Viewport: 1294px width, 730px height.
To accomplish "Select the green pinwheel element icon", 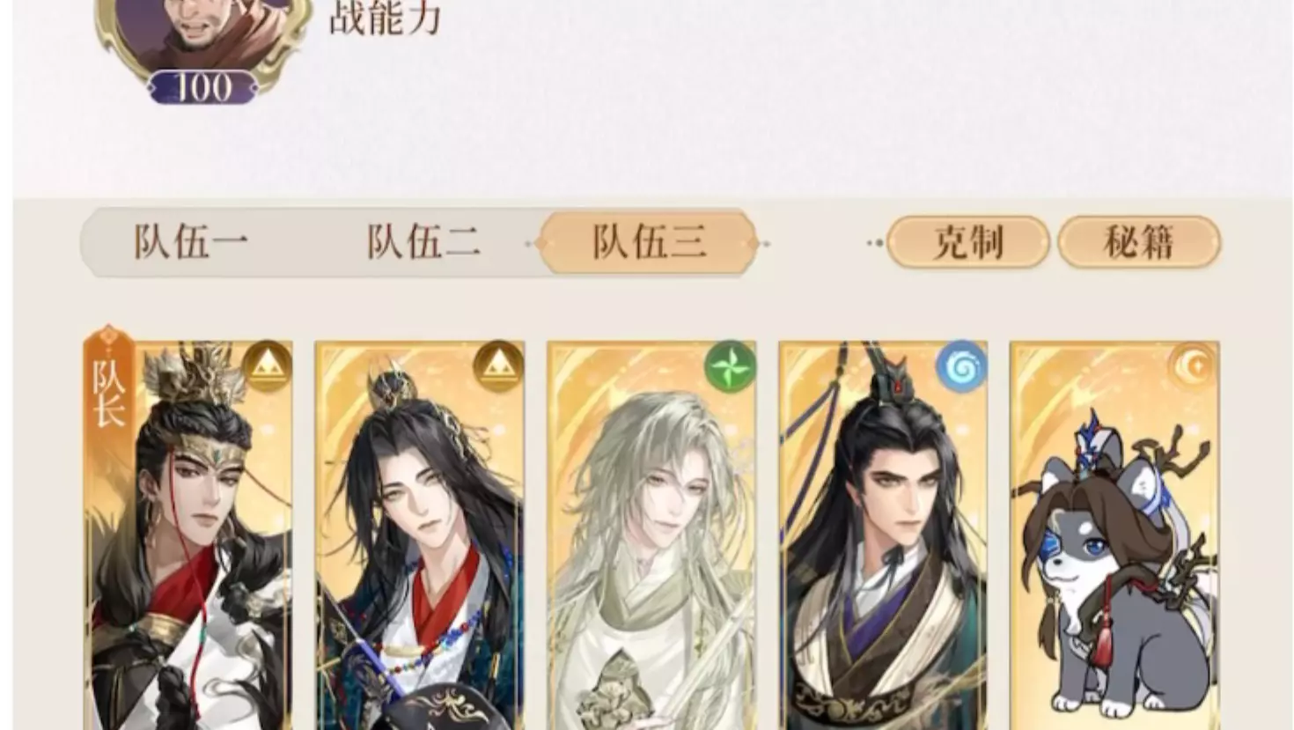I will 730,366.
